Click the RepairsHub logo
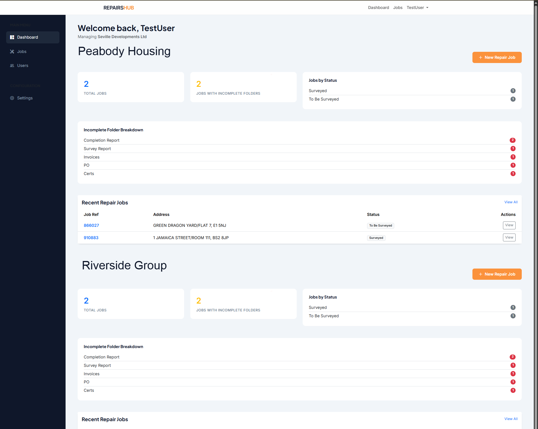Screen dimensions: 538x429 (x=119, y=8)
